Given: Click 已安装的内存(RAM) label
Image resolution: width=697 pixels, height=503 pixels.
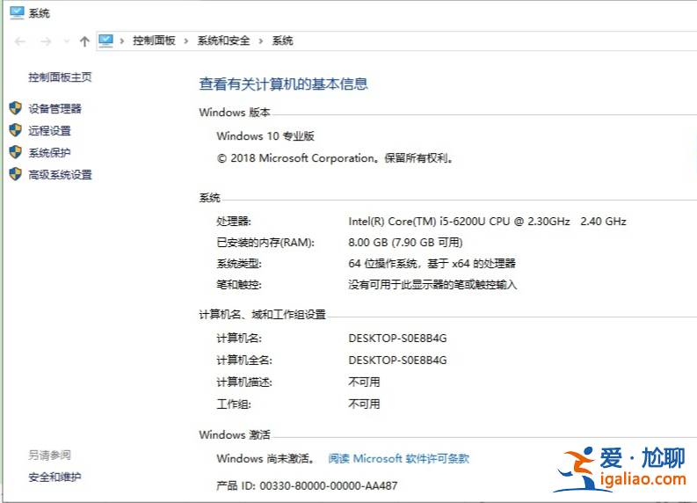Looking at the screenshot, I should point(265,243).
